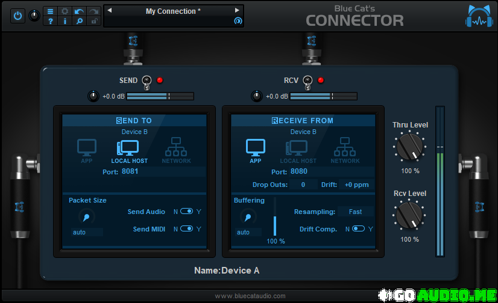Click the bluecataudio.com website link
The image size is (498, 303).
pos(248,296)
